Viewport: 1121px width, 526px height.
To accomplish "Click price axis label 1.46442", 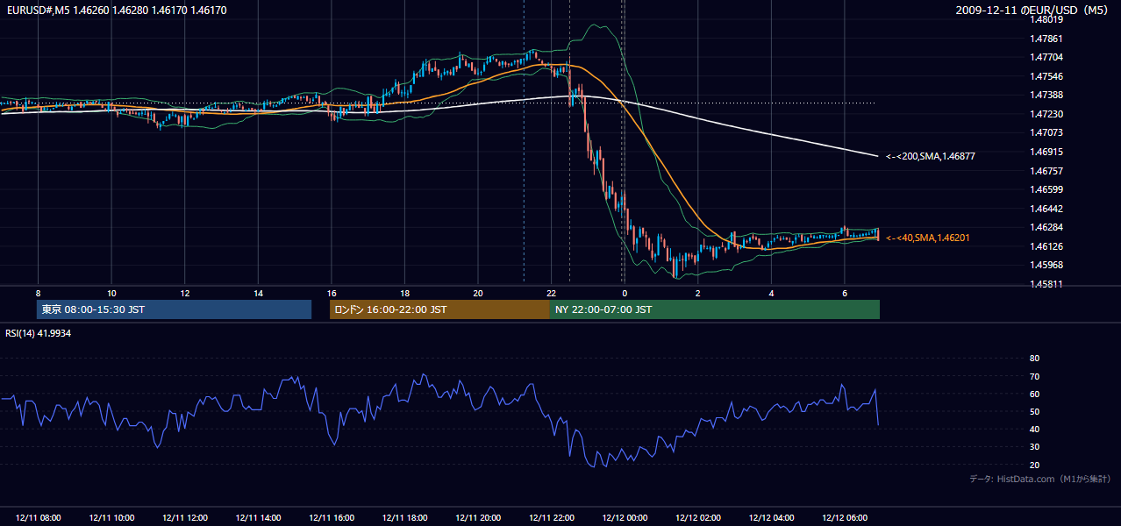I will click(1047, 209).
